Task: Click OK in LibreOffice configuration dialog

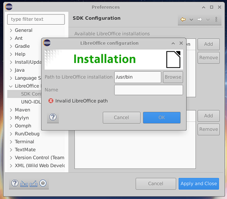Action: point(162,117)
